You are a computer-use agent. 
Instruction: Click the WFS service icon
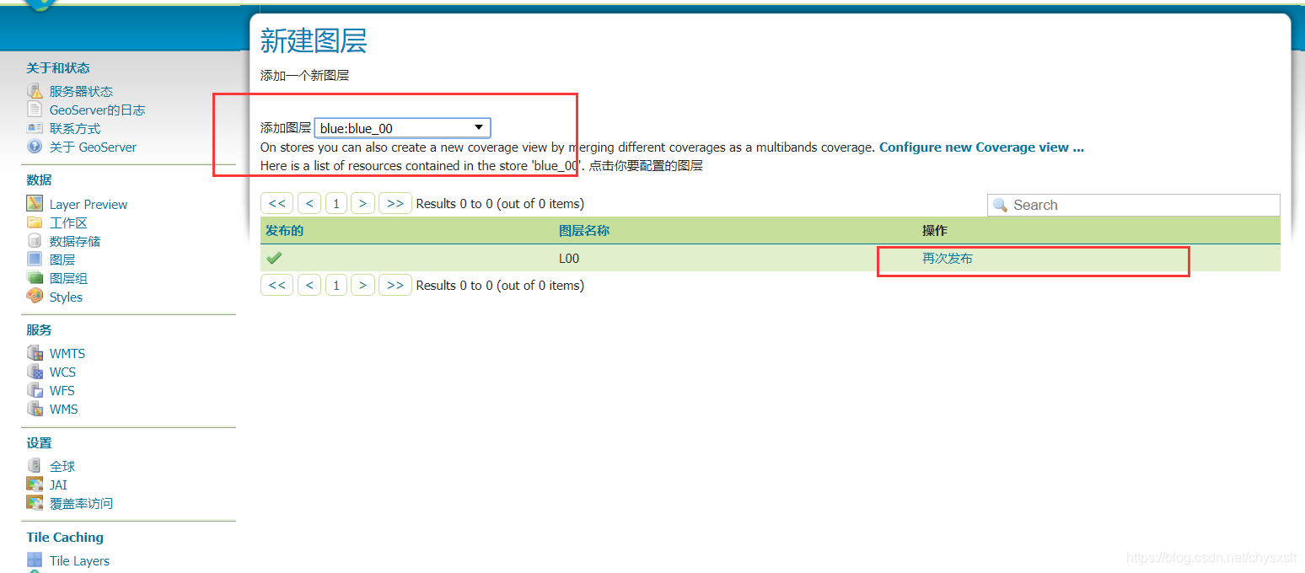35,390
